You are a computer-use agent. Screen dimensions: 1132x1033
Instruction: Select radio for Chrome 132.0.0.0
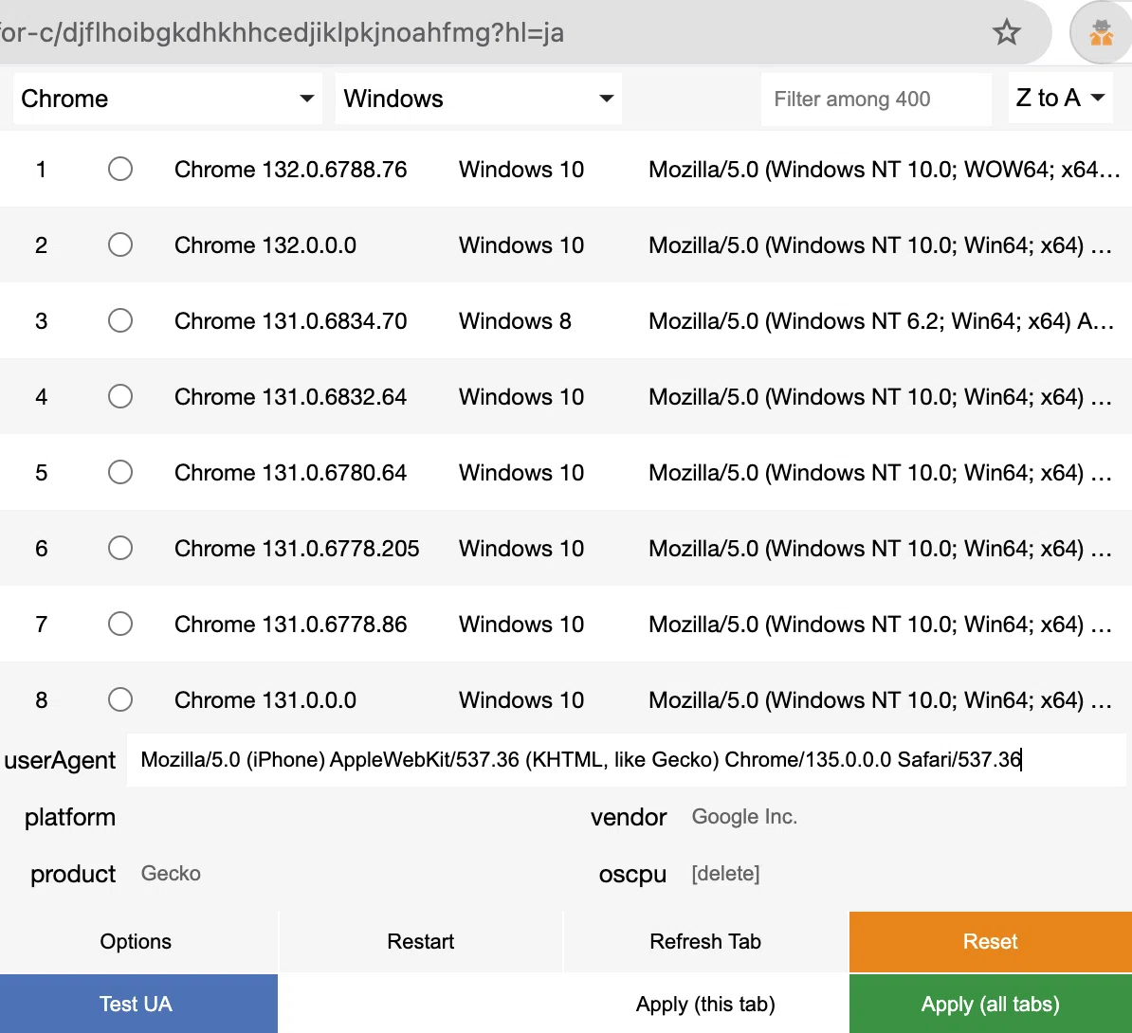pyautogui.click(x=120, y=245)
